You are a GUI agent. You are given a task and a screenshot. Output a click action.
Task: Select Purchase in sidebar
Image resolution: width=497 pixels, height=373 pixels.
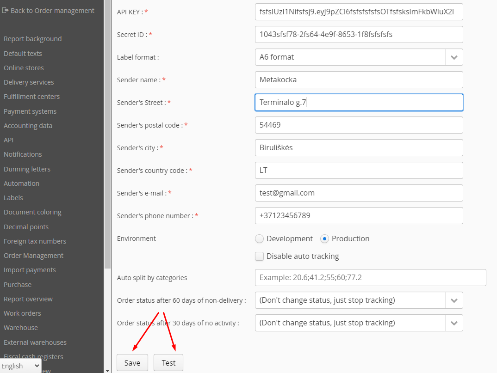[x=18, y=284]
